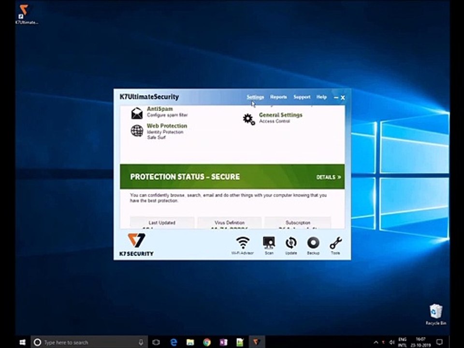Click the K7 Security taskbar button
Screen dimensions: 464x348
click(x=257, y=342)
